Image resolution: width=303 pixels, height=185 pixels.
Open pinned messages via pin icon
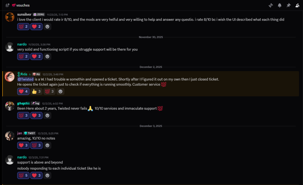click(289, 5)
